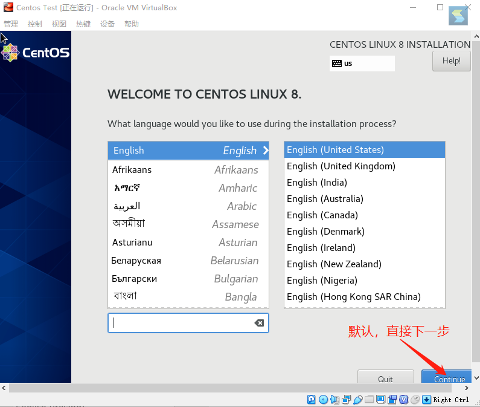Image resolution: width=480 pixels, height=407 pixels.
Task: Click the network adapters icon in status bar
Action: click(346, 399)
